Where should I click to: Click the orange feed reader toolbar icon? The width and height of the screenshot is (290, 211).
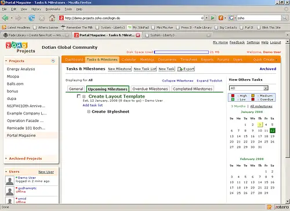click(x=221, y=18)
